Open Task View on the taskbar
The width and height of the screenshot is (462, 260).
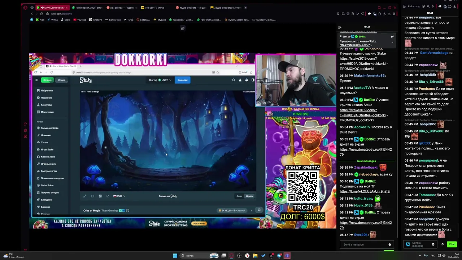[x=223, y=256]
